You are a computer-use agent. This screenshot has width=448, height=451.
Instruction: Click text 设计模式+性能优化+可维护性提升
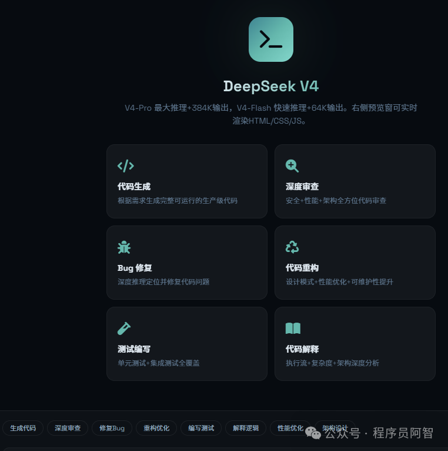point(339,282)
